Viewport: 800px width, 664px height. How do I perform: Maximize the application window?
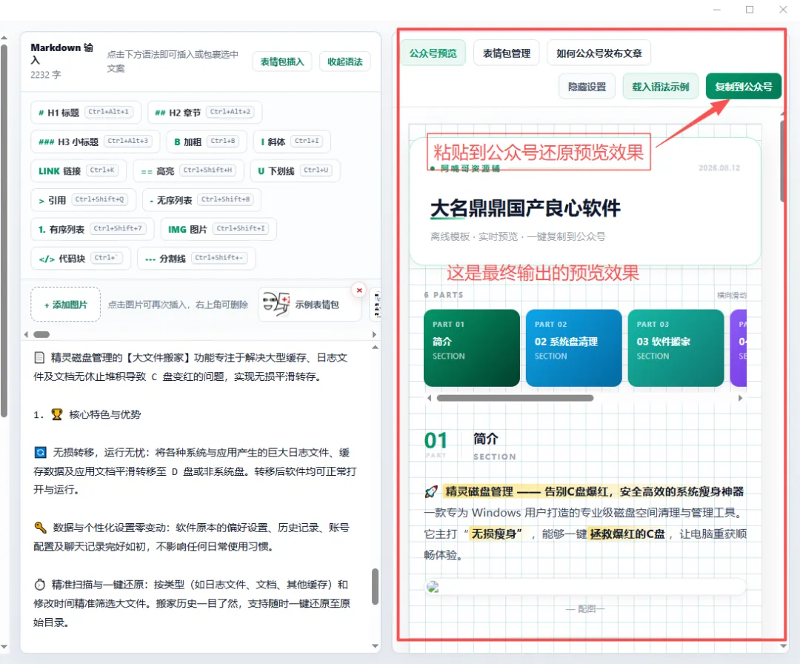point(750,9)
